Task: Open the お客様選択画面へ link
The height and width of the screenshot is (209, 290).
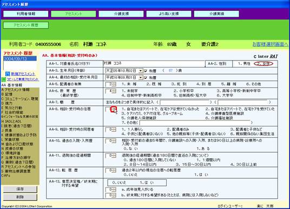Action: 270,44
